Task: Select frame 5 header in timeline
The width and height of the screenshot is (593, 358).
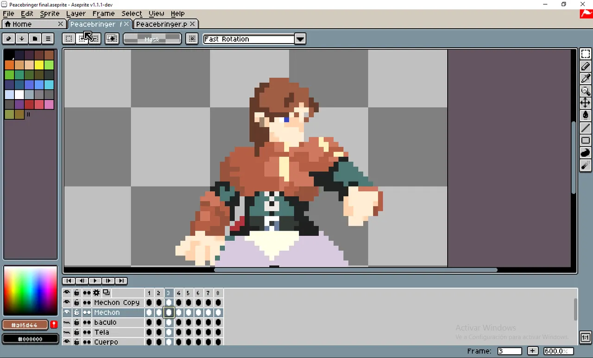Action: click(188, 293)
